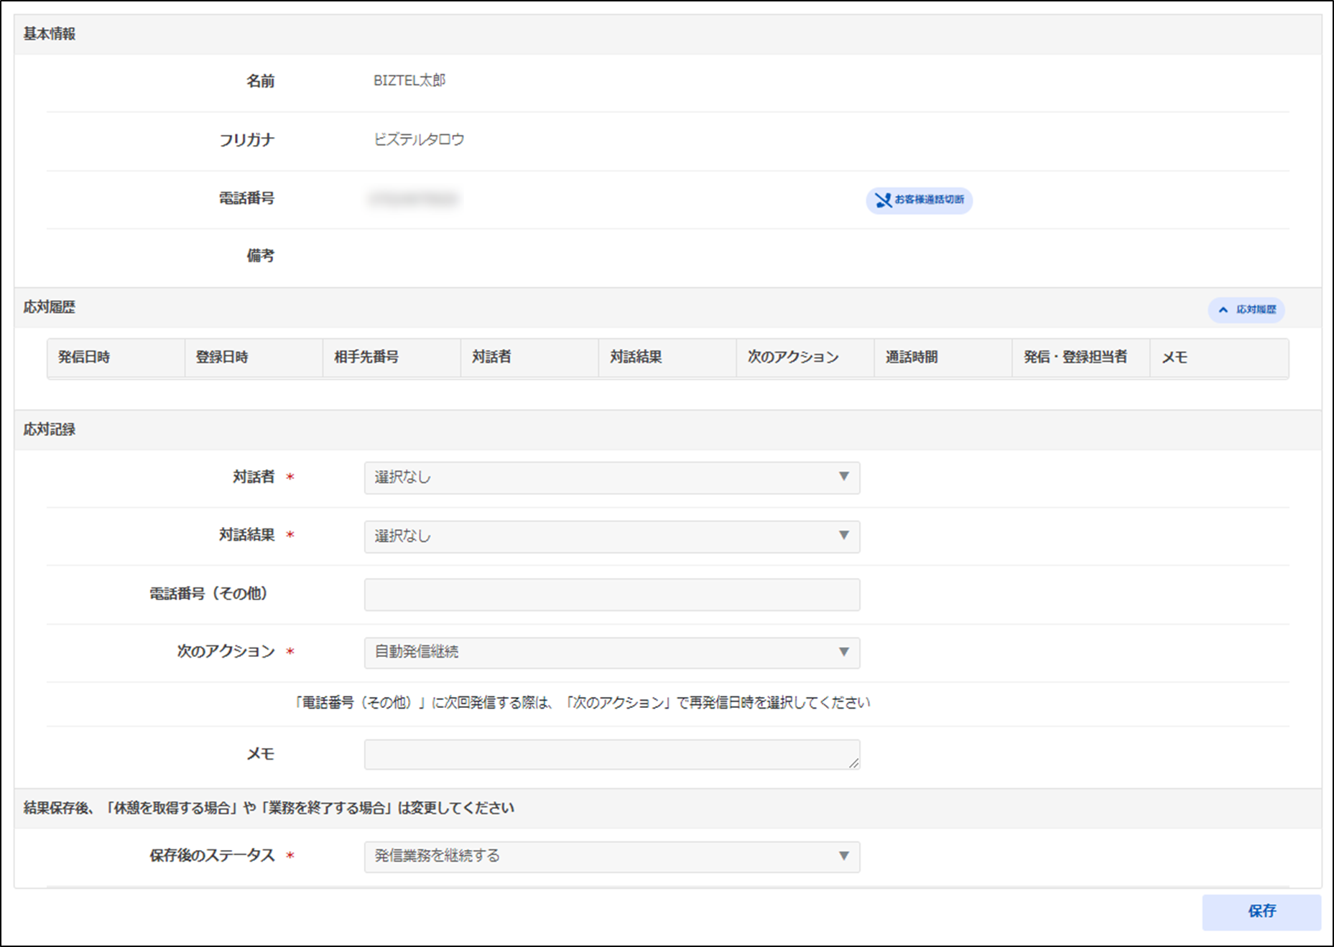
Task: Select the 次のアクション column header
Action: [x=793, y=358]
